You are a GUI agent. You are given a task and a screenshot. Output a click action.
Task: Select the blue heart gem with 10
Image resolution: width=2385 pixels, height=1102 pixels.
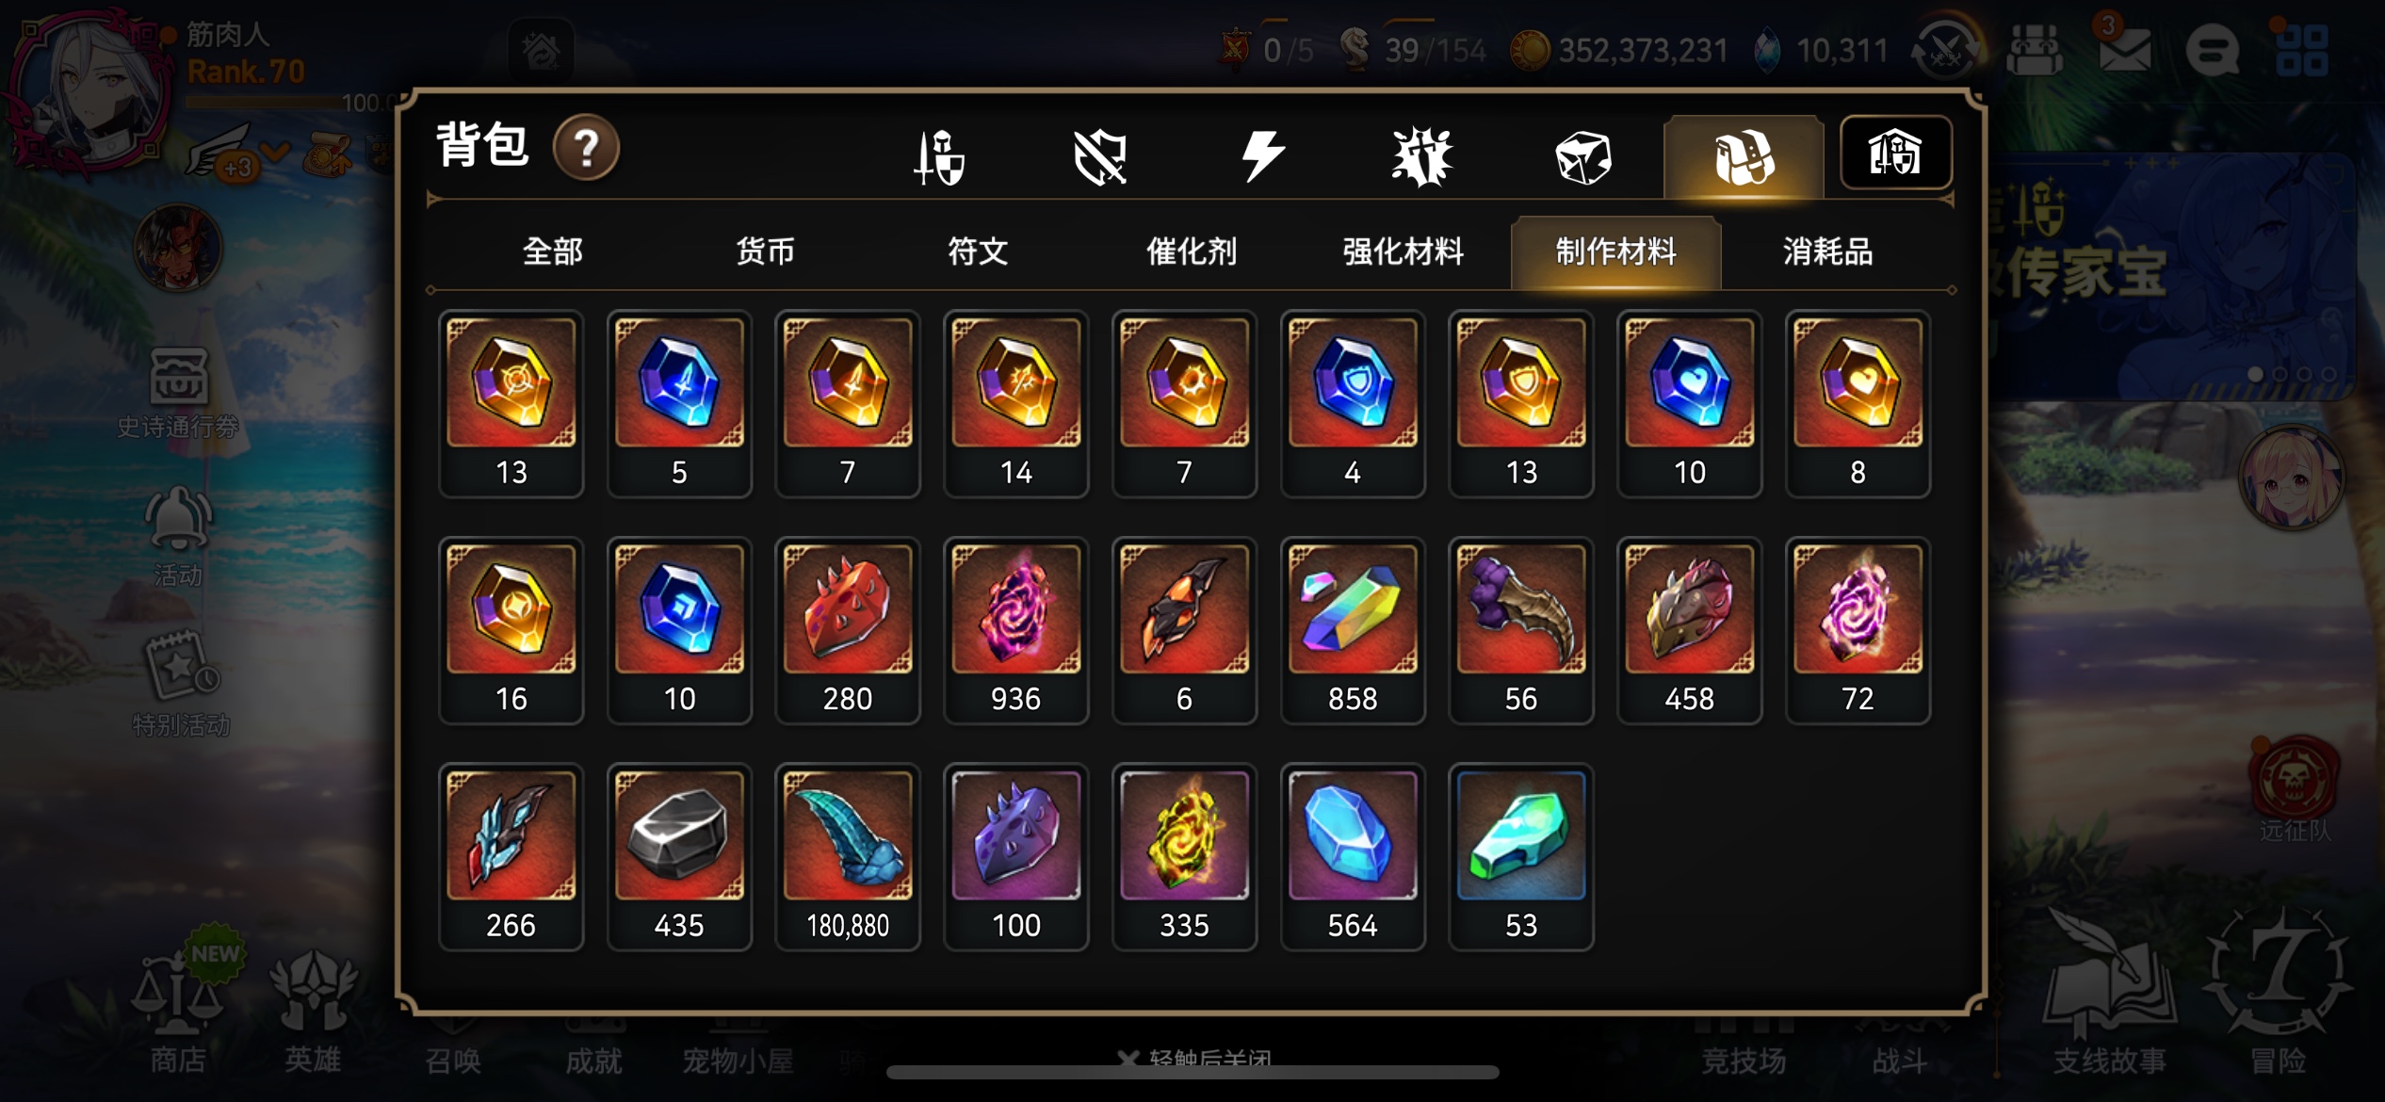[1689, 403]
